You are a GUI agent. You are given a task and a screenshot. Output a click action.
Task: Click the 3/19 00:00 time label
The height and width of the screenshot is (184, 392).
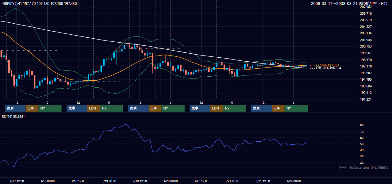point(109,181)
